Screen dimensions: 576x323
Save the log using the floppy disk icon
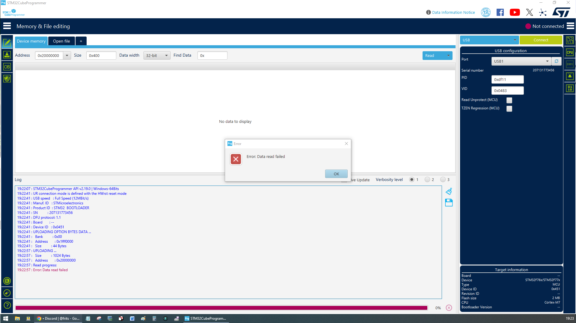point(449,203)
